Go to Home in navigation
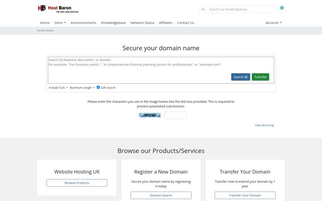This screenshot has height=201, width=322. click(x=45, y=23)
